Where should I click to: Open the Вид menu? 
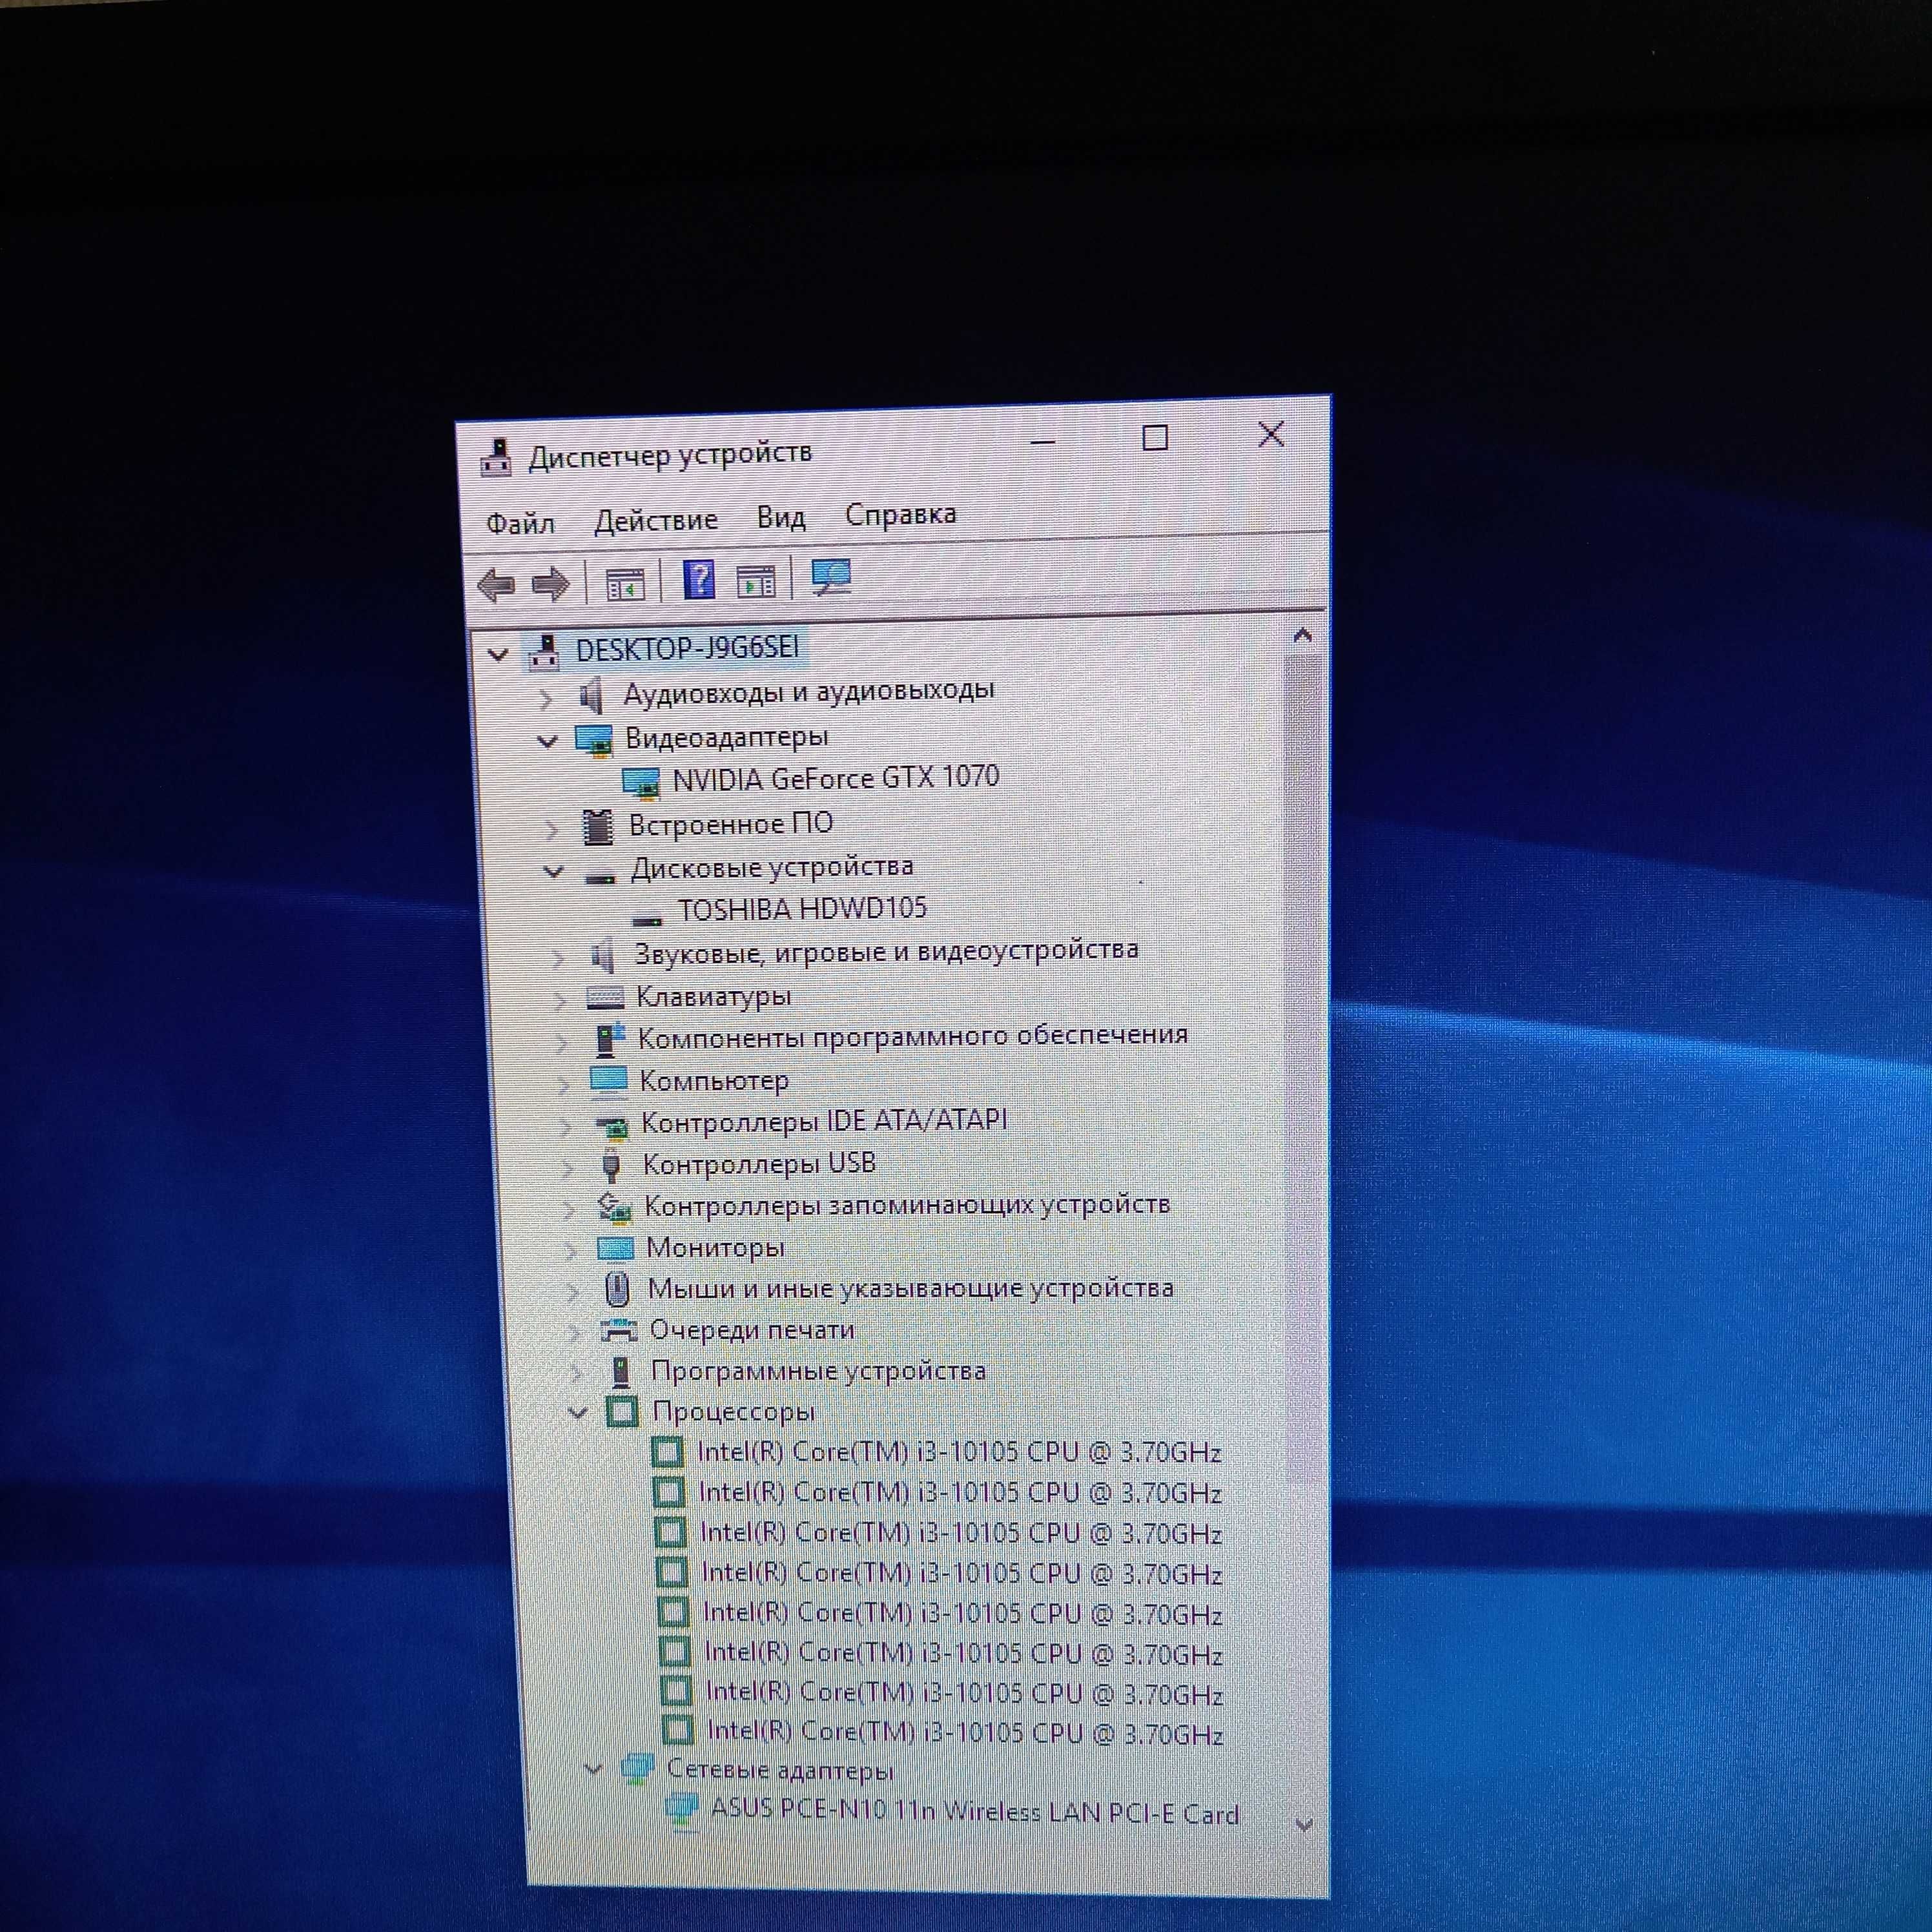[781, 517]
